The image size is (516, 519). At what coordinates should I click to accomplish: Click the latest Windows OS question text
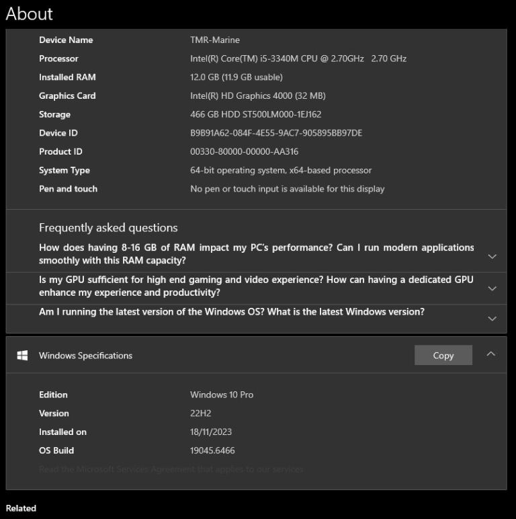231,311
